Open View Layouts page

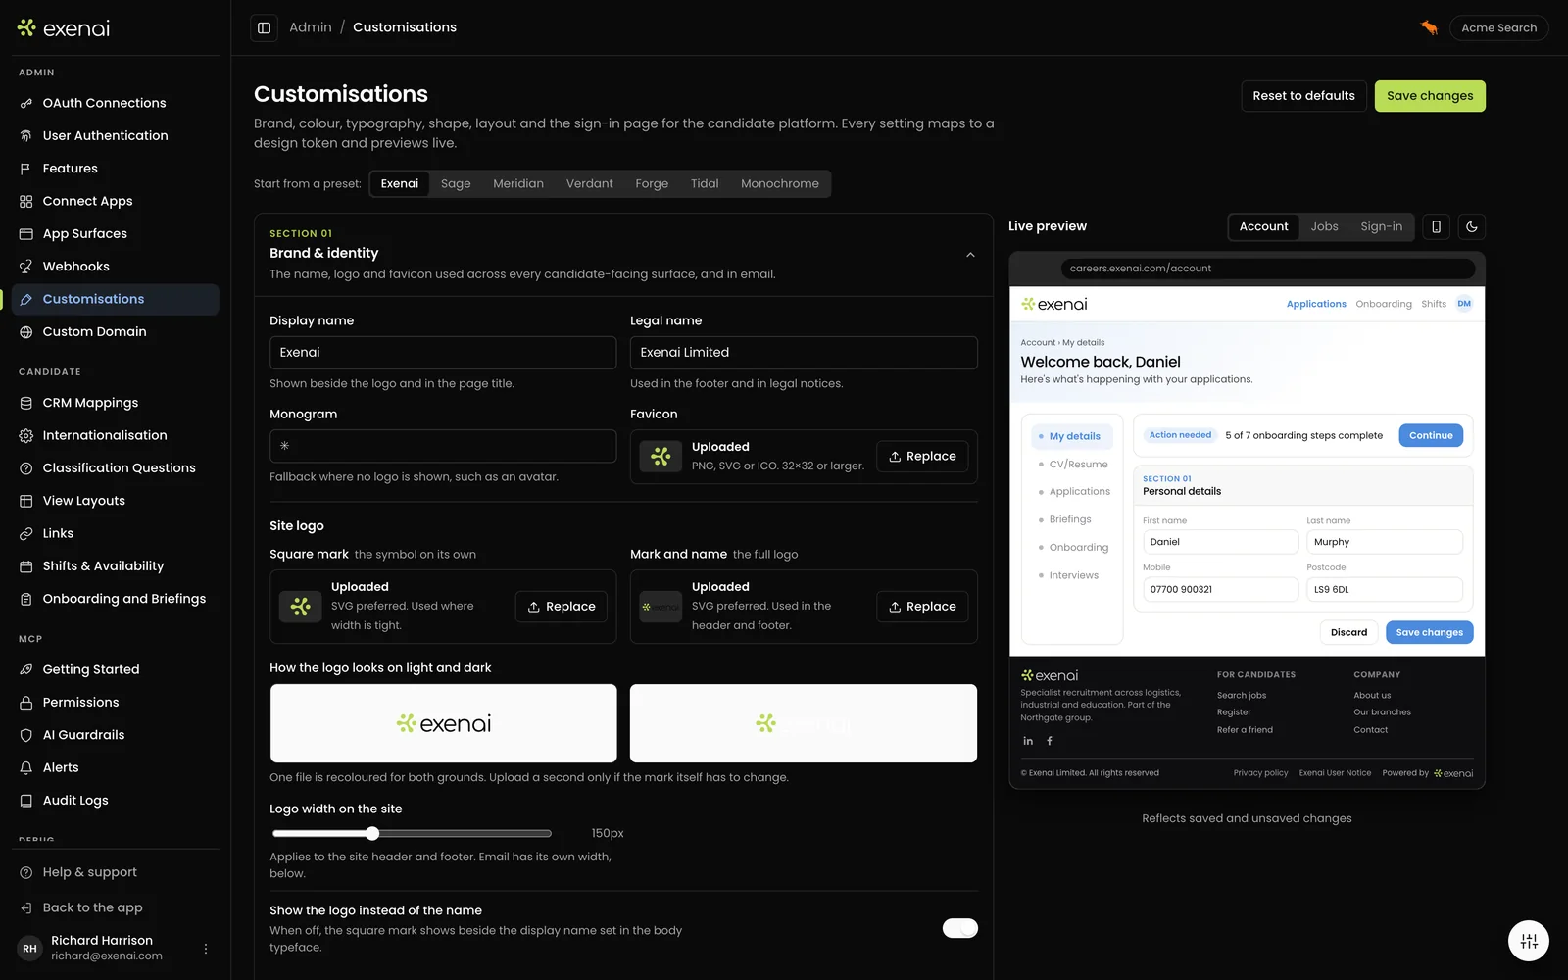116,501
